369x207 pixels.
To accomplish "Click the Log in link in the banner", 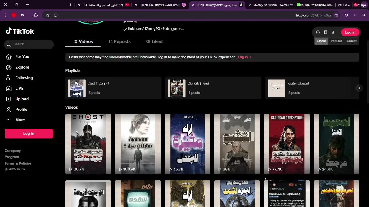I will pos(243,57).
